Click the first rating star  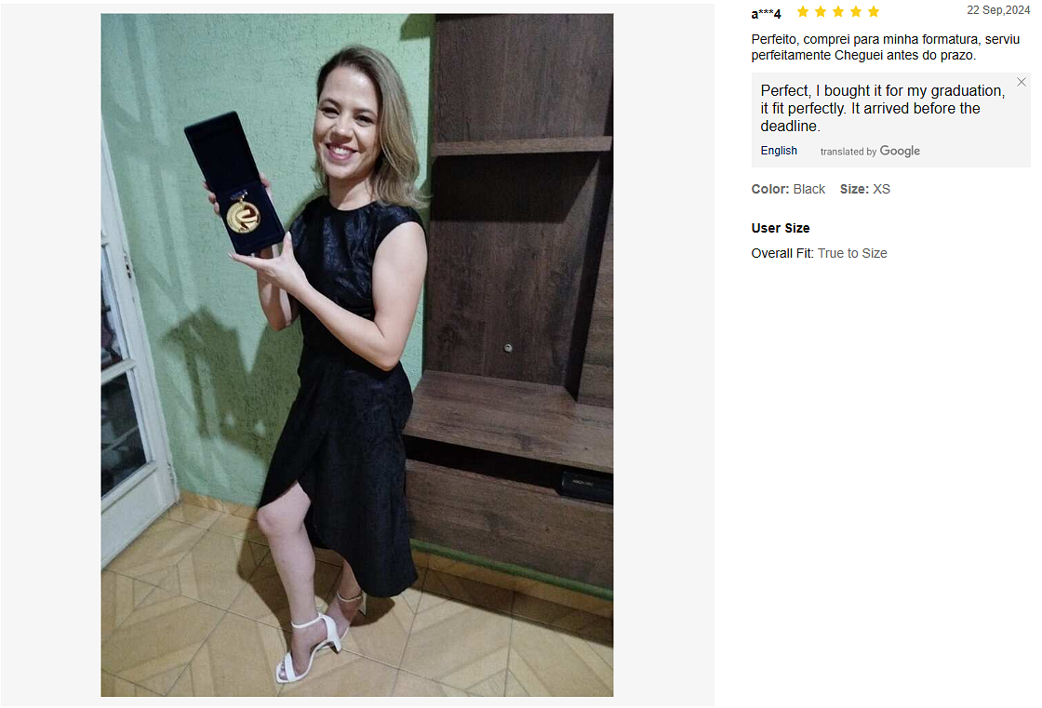pyautogui.click(x=803, y=12)
